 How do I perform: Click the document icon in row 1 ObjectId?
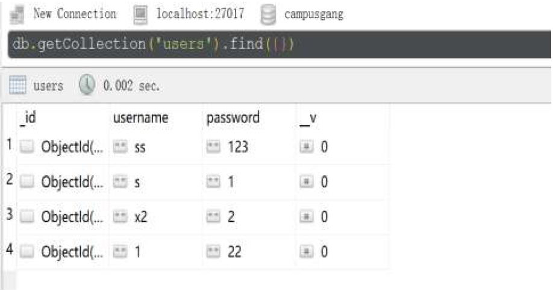27,147
